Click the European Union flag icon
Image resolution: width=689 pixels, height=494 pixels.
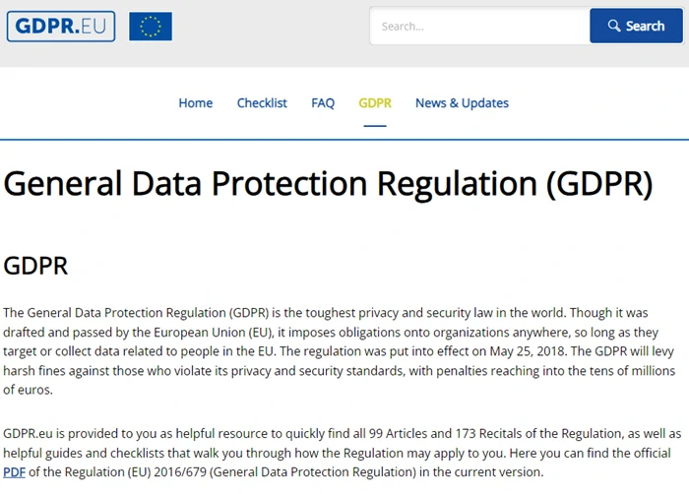click(151, 27)
